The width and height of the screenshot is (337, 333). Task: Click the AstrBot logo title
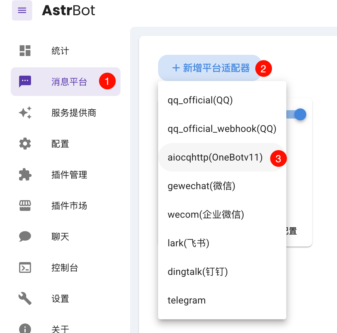coord(68,11)
